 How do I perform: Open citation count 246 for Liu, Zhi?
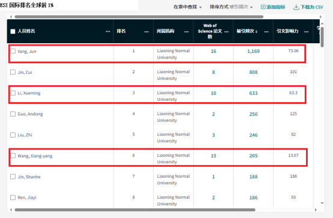(x=254, y=135)
